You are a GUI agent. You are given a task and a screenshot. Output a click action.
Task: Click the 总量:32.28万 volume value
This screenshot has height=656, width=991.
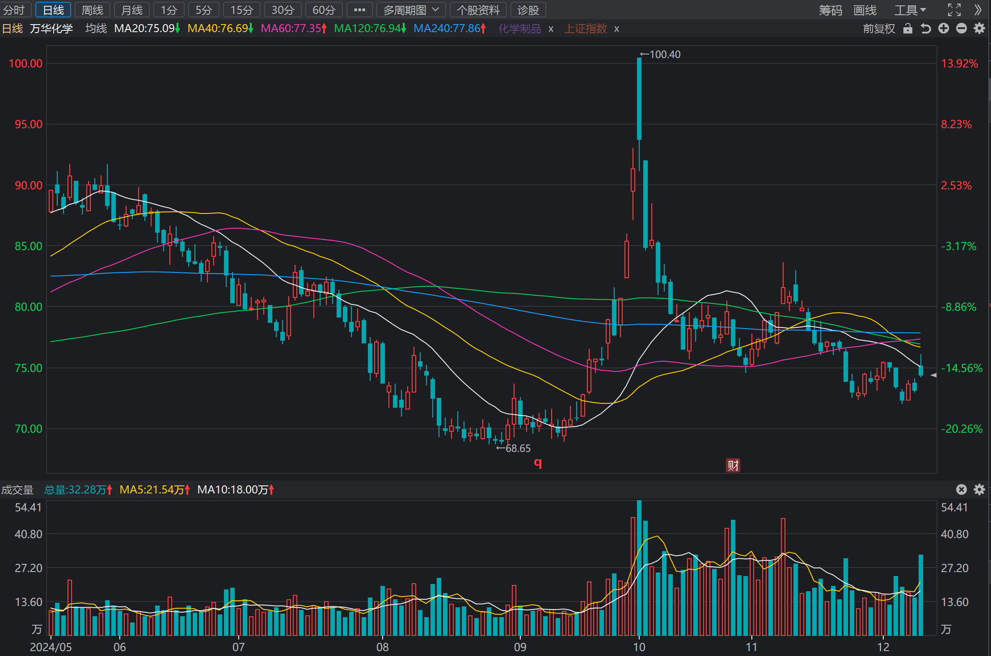coord(78,490)
